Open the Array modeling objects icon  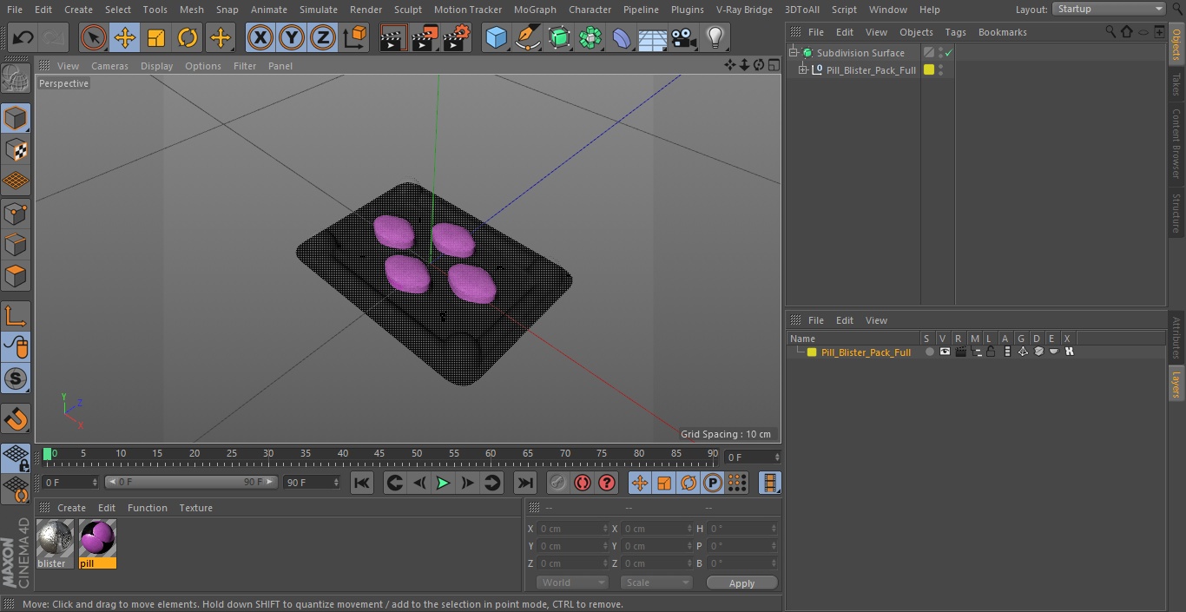click(x=590, y=37)
